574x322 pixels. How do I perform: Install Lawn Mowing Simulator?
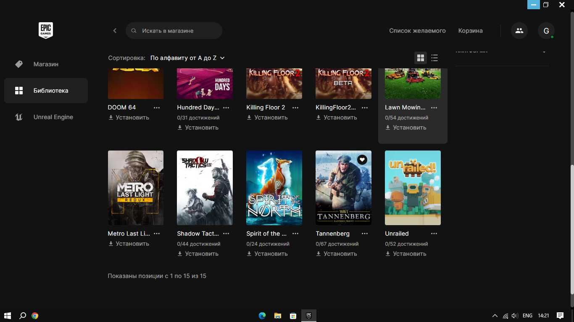point(406,127)
